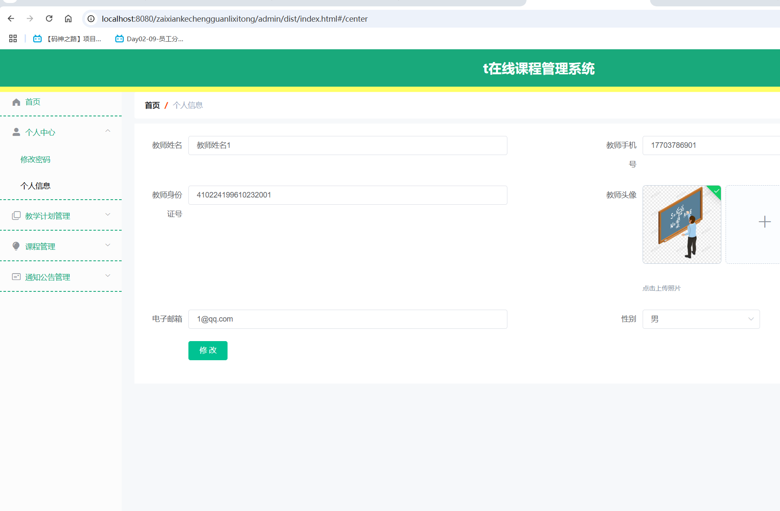
Task: Click the address bar URL
Action: coord(235,19)
